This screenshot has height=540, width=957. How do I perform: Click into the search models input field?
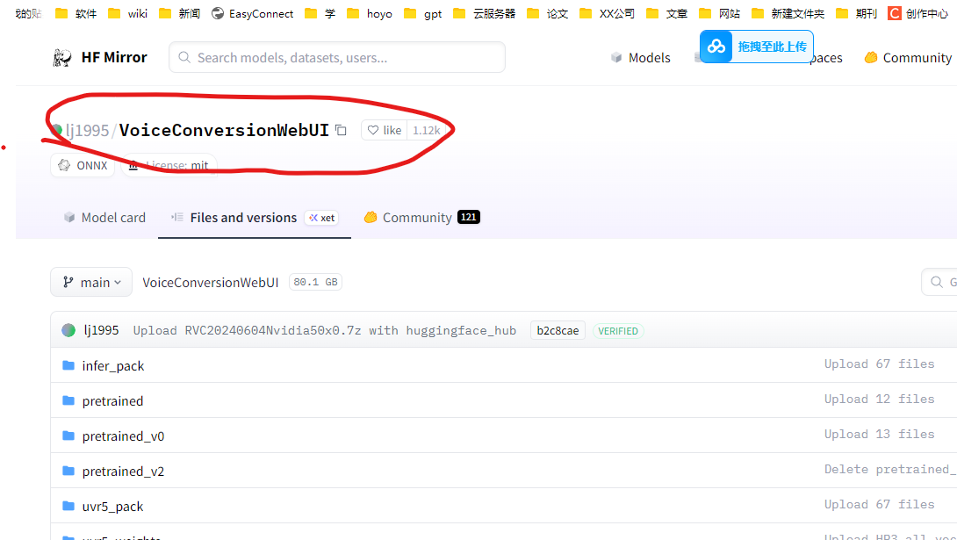[x=336, y=56]
